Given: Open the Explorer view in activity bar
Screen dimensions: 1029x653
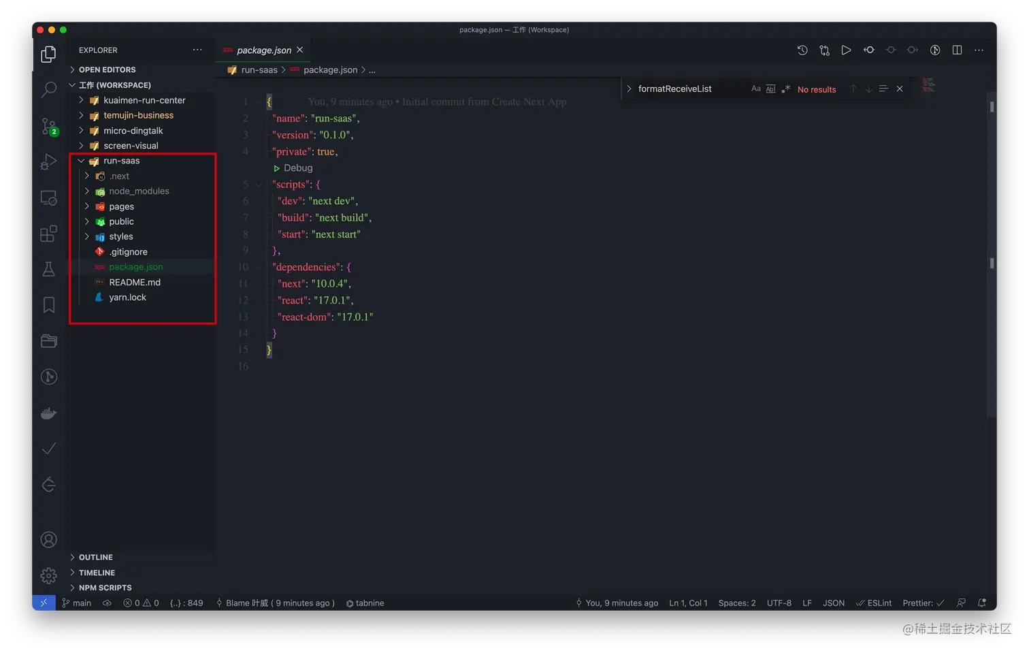Looking at the screenshot, I should (48, 54).
